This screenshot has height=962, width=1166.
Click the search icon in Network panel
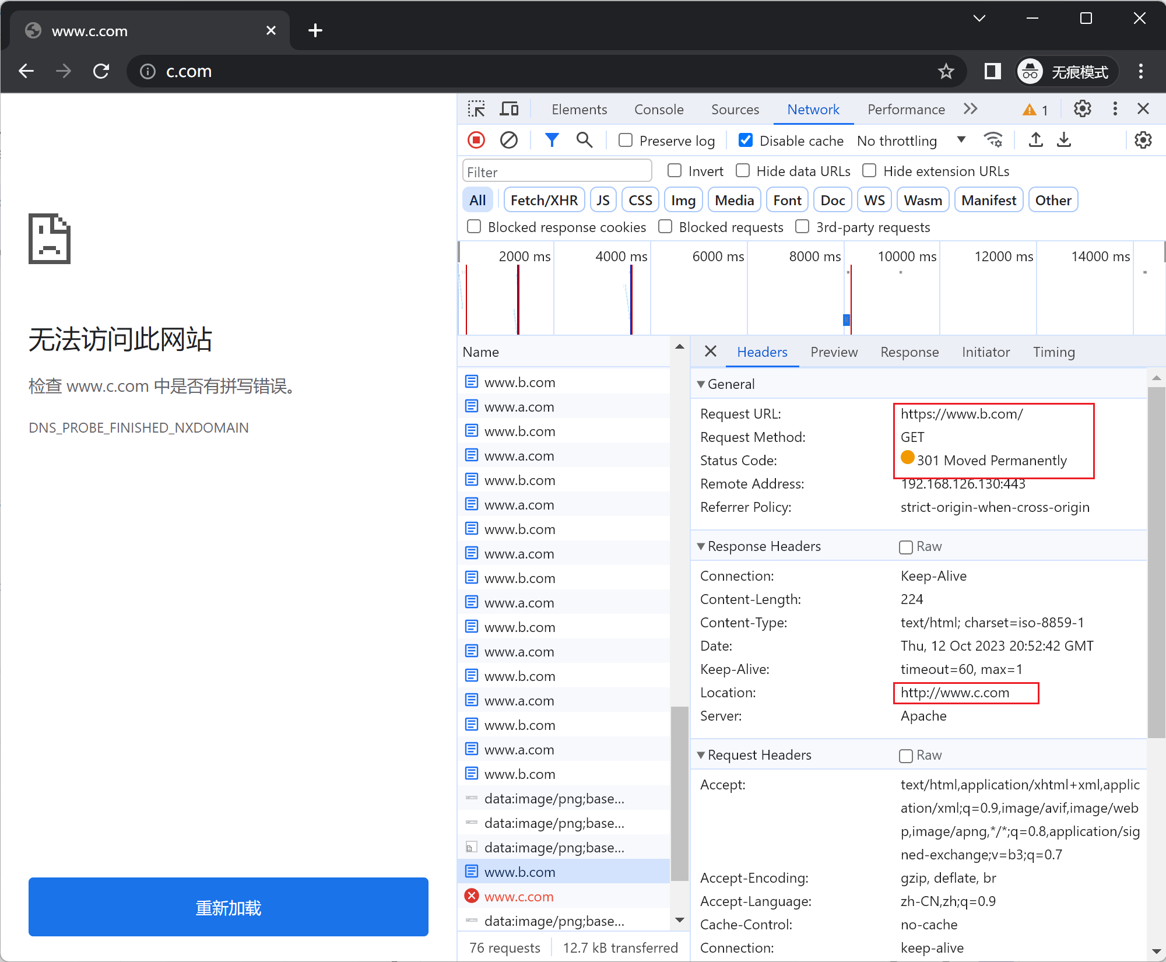tap(584, 141)
